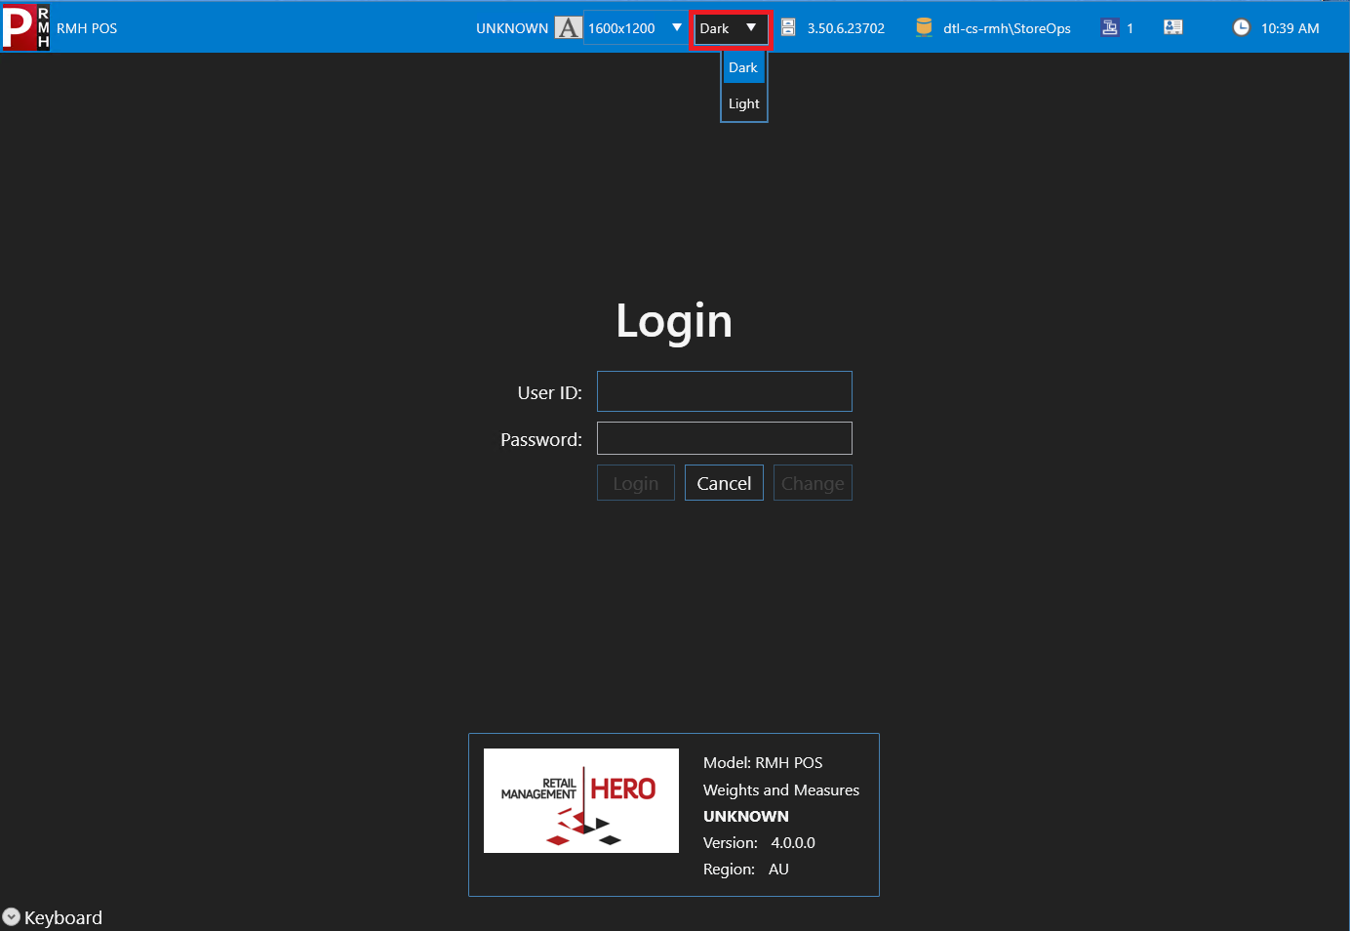Click the register version icon
This screenshot has width=1350, height=931.
pos(788,27)
